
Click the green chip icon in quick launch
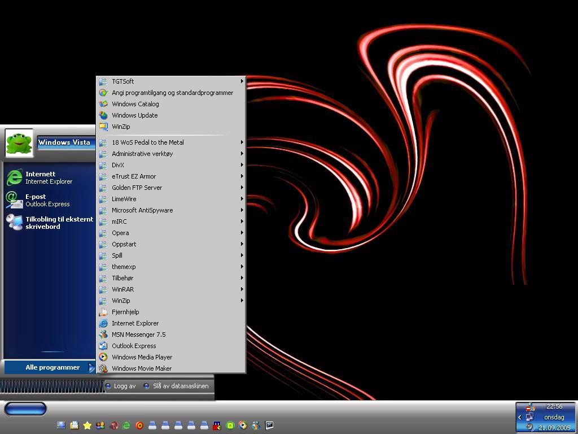click(230, 426)
